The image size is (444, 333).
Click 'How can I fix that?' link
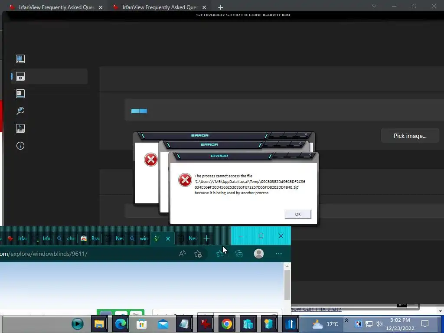(317, 309)
